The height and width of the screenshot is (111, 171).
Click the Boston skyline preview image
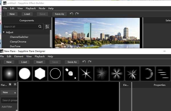(x=97, y=33)
